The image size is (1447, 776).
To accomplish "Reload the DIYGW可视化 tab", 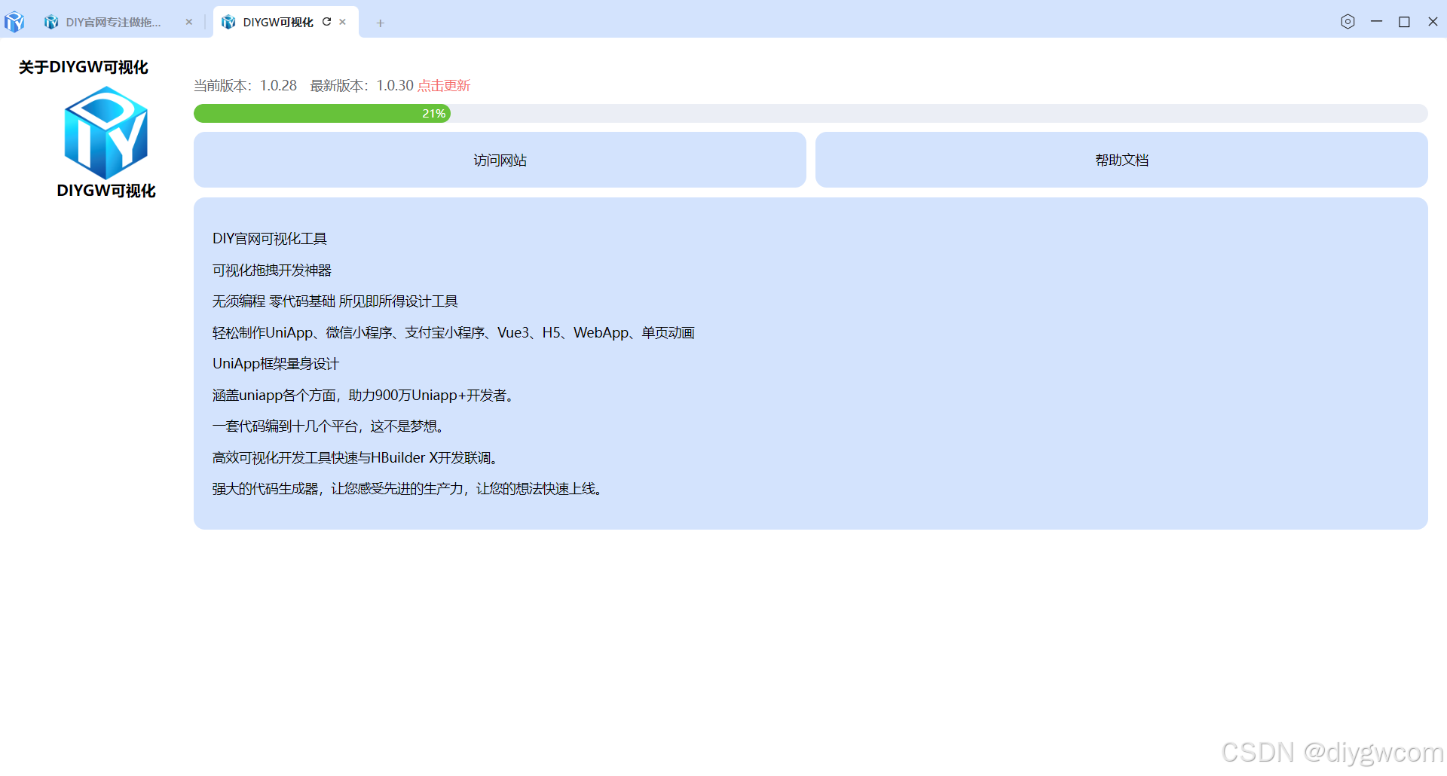I will (x=327, y=22).
